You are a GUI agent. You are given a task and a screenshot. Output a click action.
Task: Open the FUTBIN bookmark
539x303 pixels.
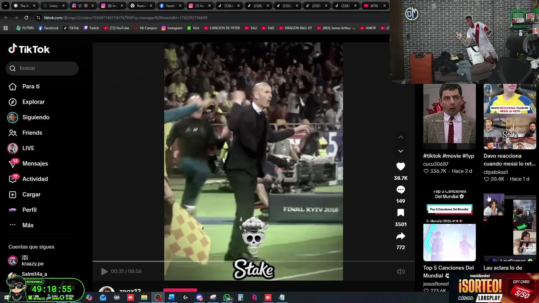[x=25, y=28]
